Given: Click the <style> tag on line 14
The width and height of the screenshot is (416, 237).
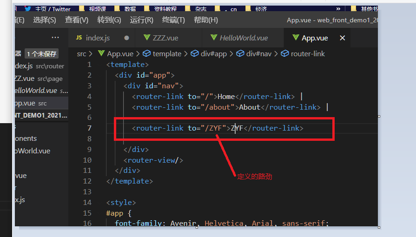Looking at the screenshot, I should click(x=121, y=203).
